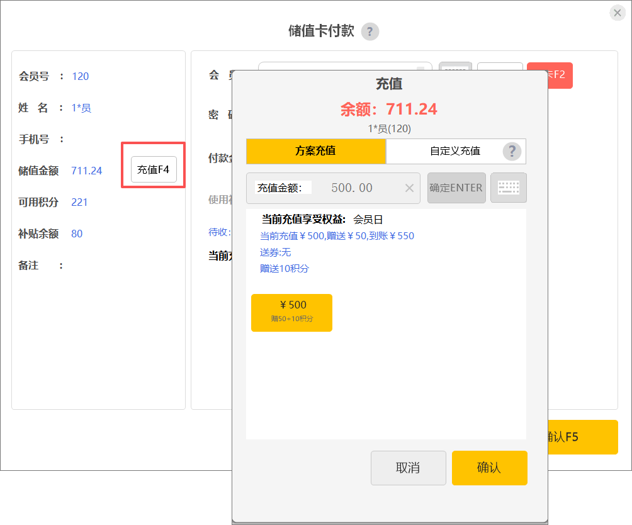Cancel the recharge with 取消
632x525 pixels.
[x=408, y=468]
